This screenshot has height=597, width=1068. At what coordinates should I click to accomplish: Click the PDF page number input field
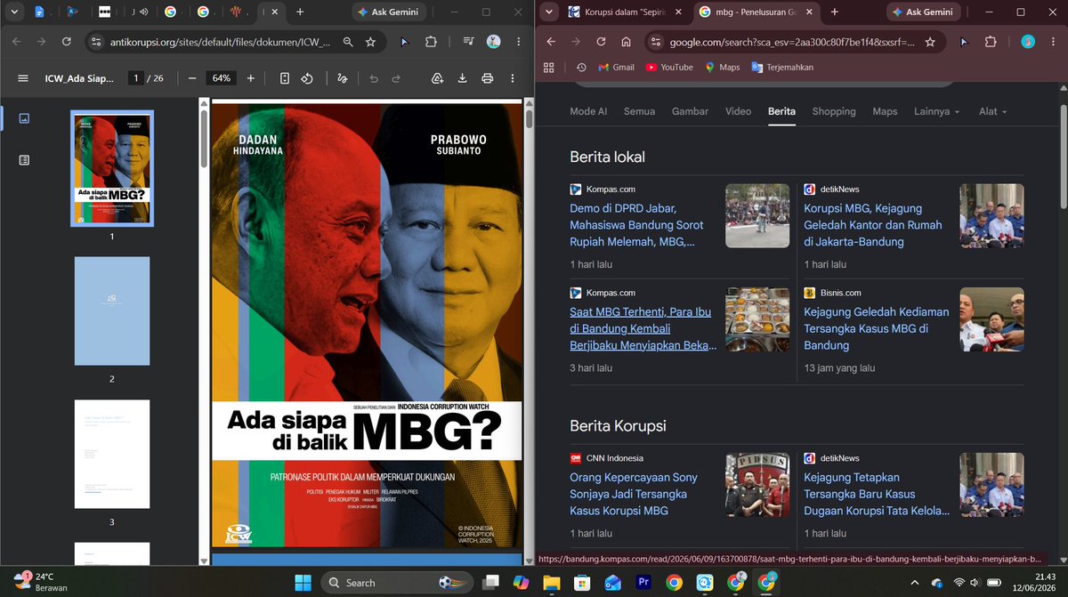click(x=136, y=78)
